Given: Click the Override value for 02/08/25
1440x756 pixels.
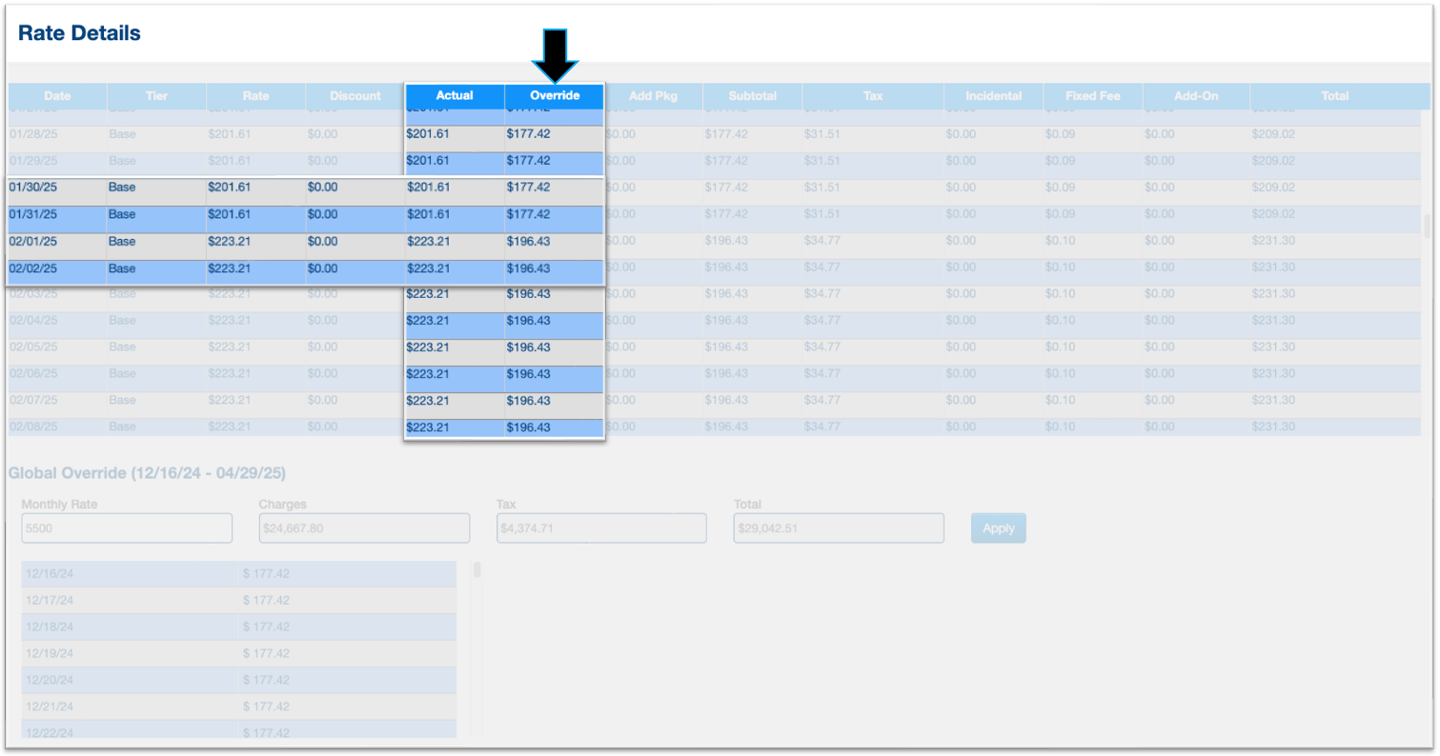Looking at the screenshot, I should click(553, 428).
